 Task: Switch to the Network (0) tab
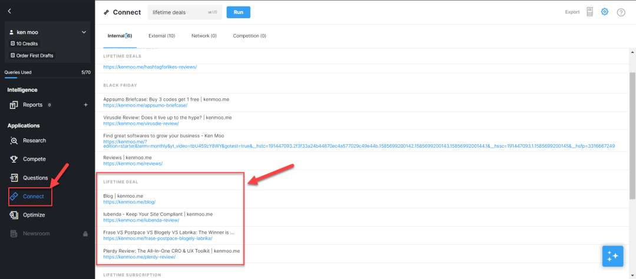[x=204, y=36]
